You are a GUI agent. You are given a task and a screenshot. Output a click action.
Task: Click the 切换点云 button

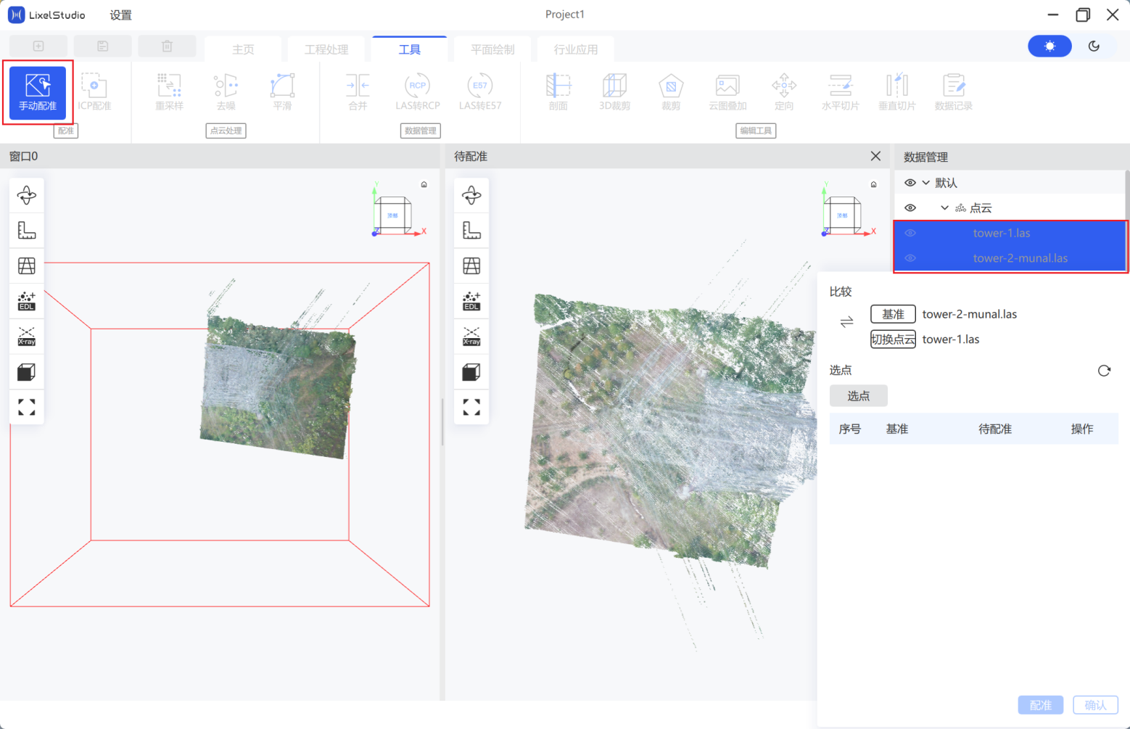893,339
